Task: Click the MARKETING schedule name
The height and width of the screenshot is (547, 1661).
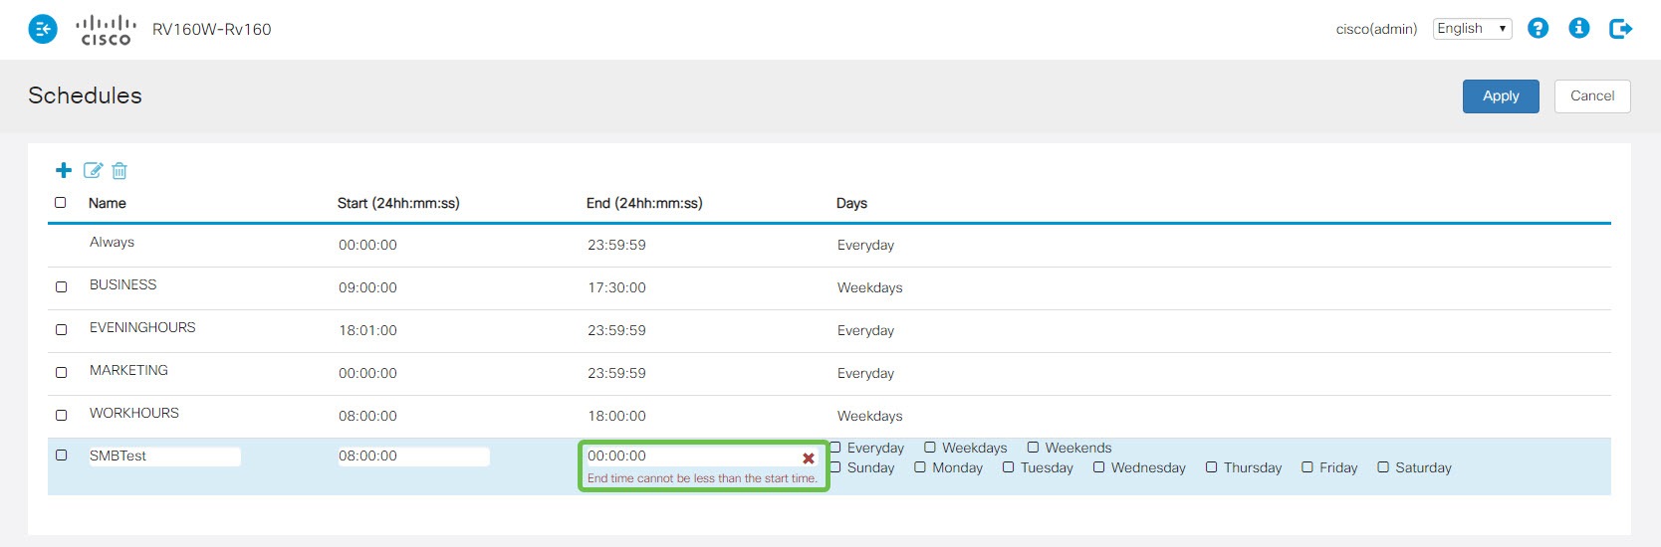Action: coord(128,370)
